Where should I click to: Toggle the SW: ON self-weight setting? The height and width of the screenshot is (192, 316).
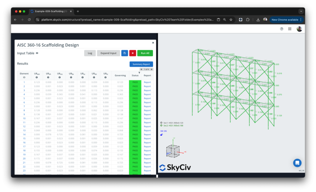(x=164, y=130)
